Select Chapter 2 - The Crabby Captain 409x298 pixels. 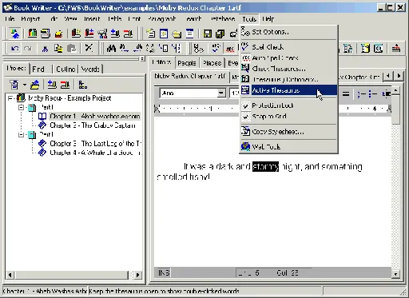click(x=93, y=125)
